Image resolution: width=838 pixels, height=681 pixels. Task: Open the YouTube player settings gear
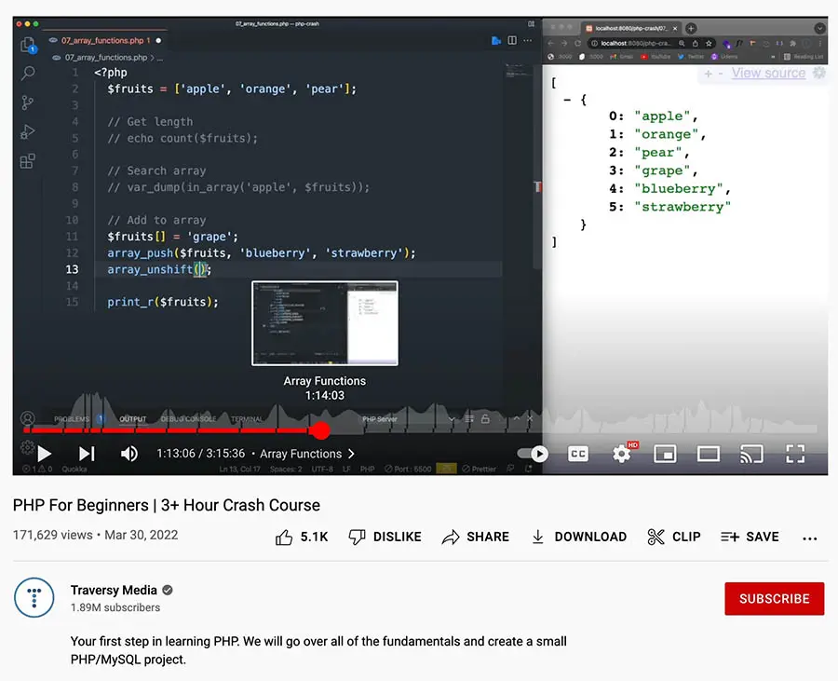click(x=622, y=454)
